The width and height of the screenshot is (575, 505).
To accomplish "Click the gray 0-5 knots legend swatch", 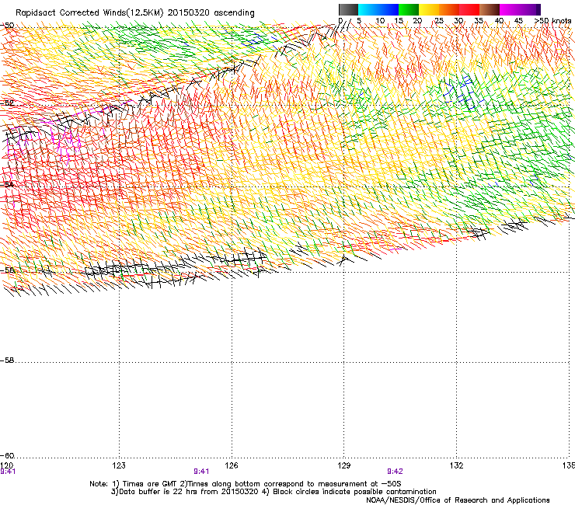I will [348, 9].
